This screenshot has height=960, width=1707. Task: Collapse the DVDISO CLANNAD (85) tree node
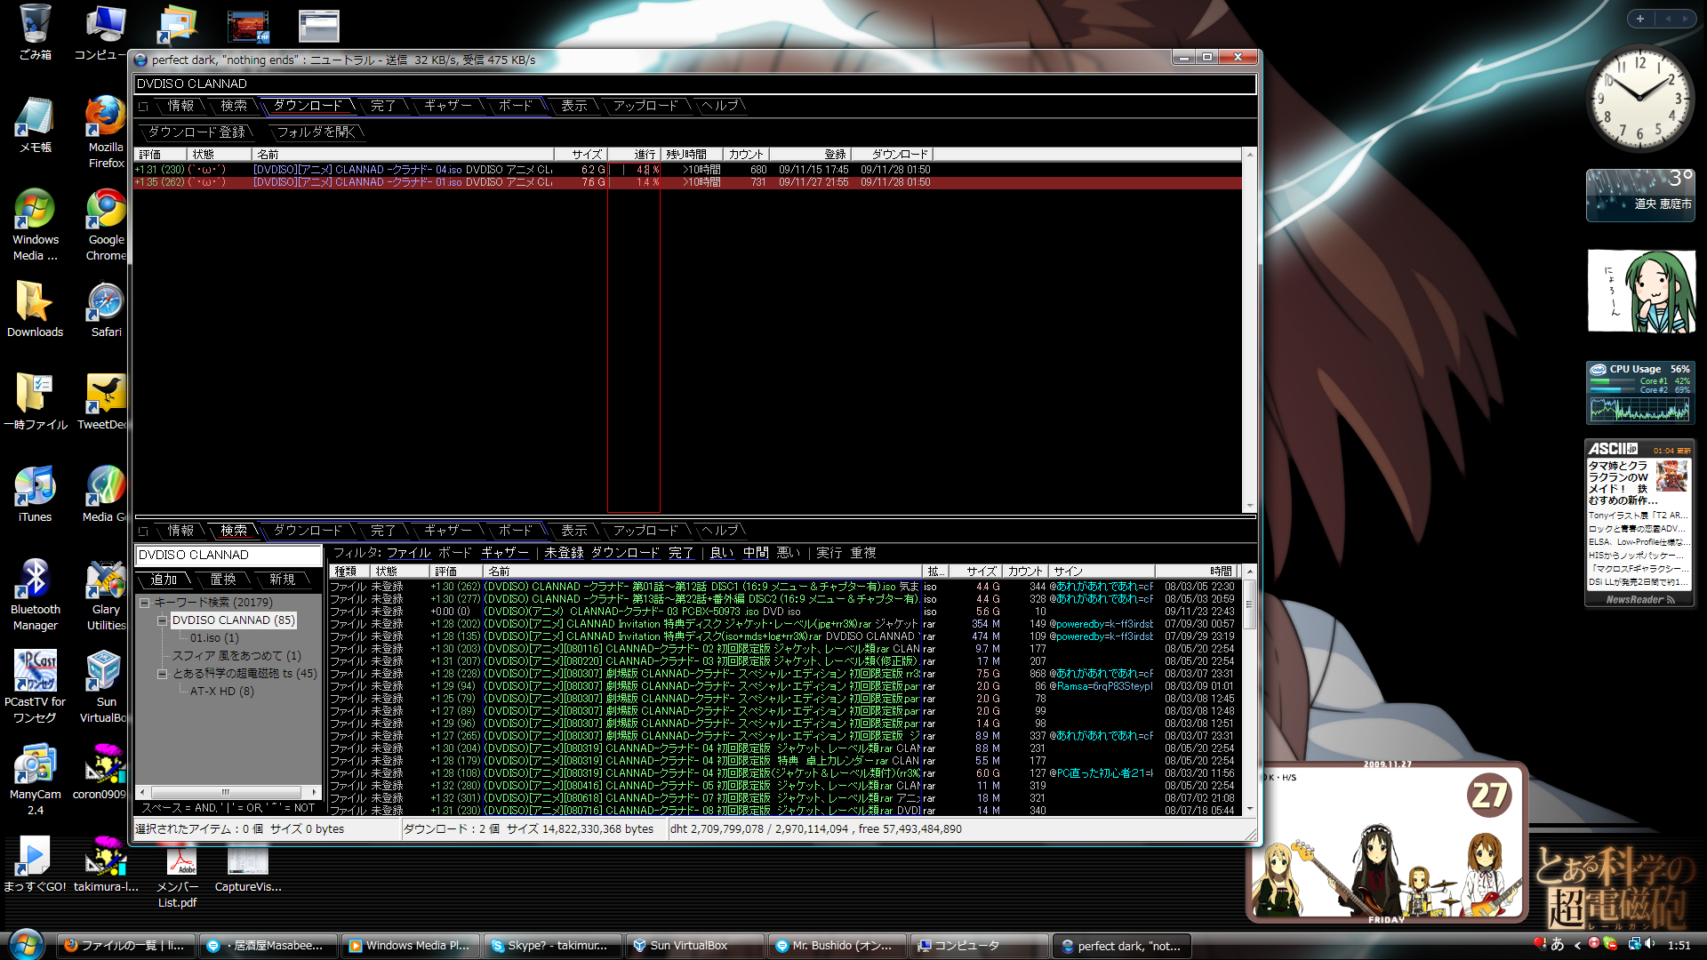click(162, 620)
